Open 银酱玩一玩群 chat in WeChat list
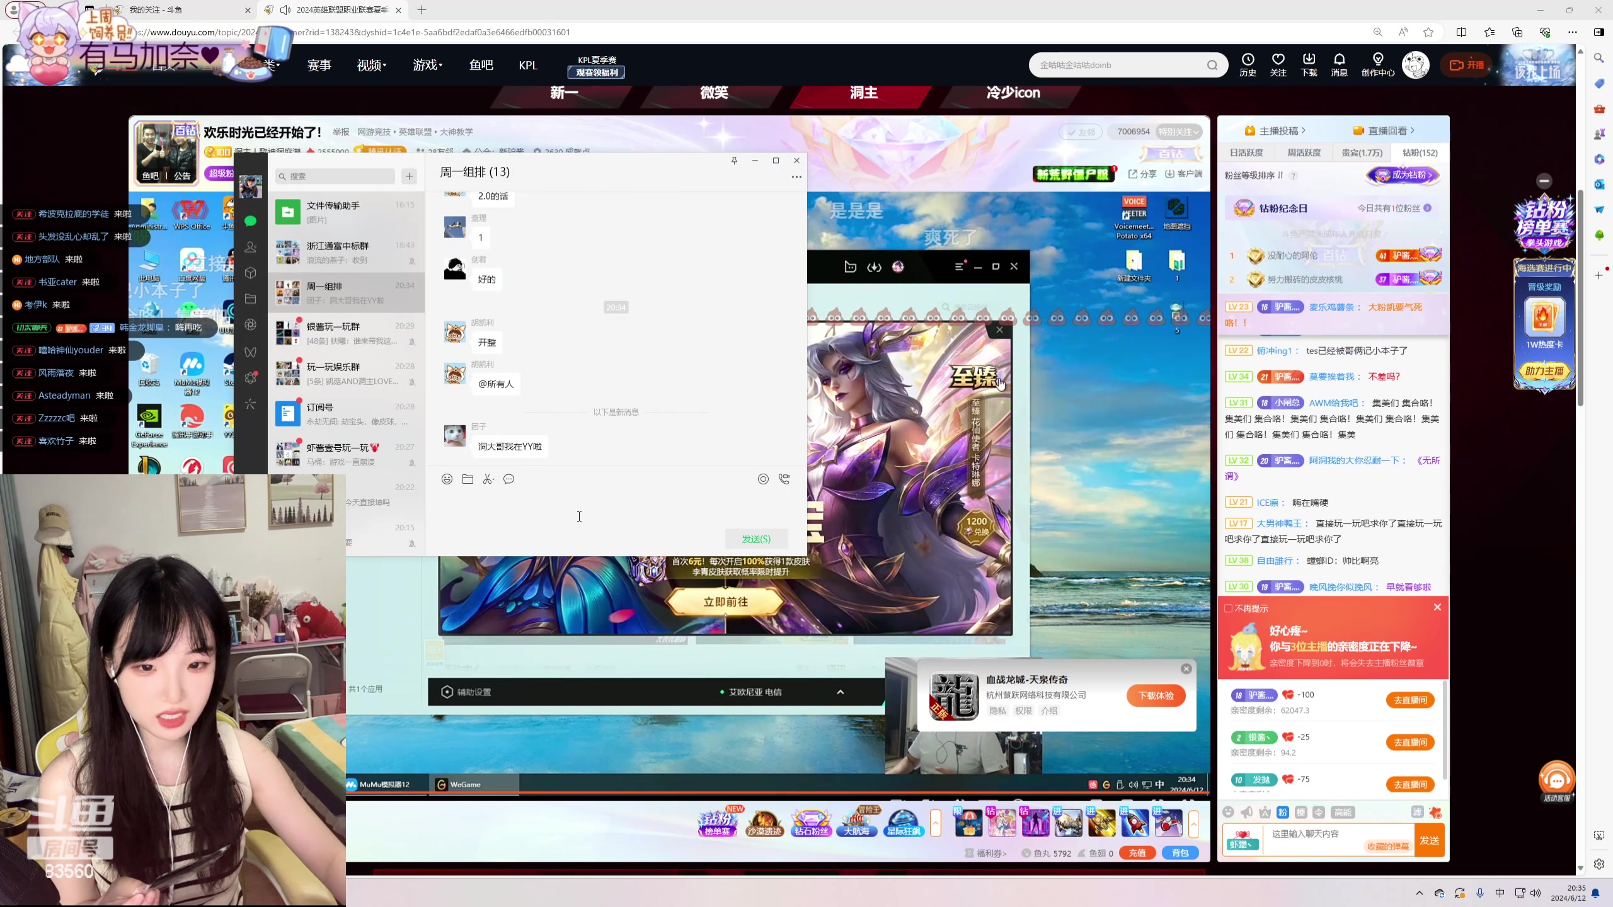 pyautogui.click(x=346, y=333)
